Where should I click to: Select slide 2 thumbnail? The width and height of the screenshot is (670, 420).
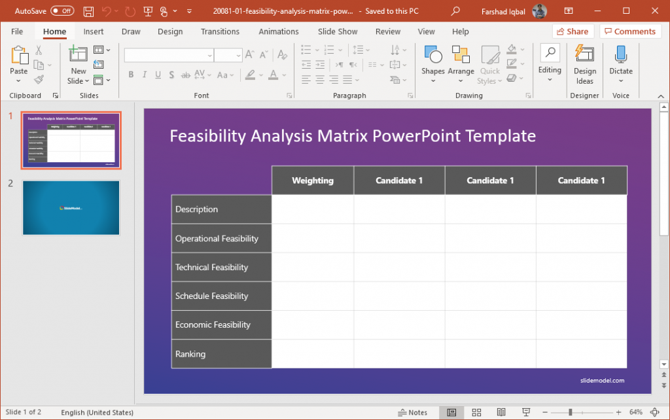click(x=71, y=208)
